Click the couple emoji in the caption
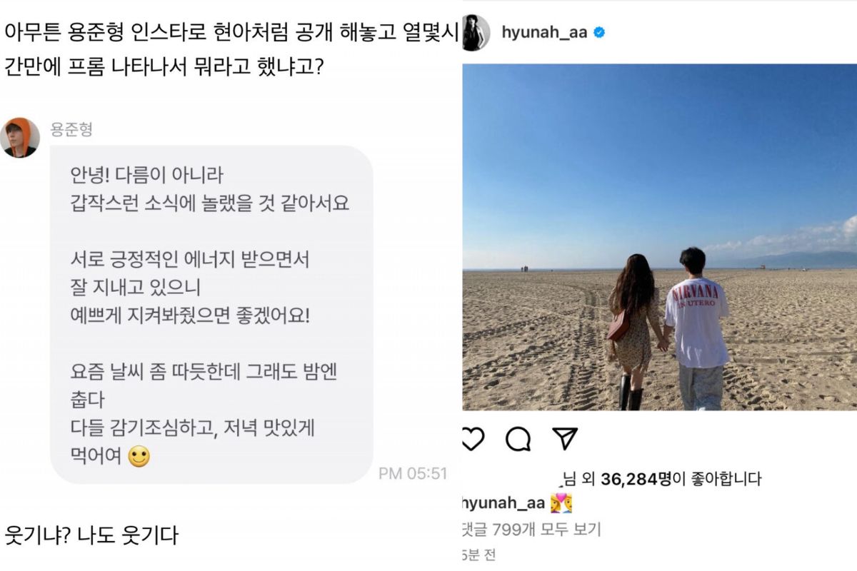The width and height of the screenshot is (857, 571). (561, 503)
